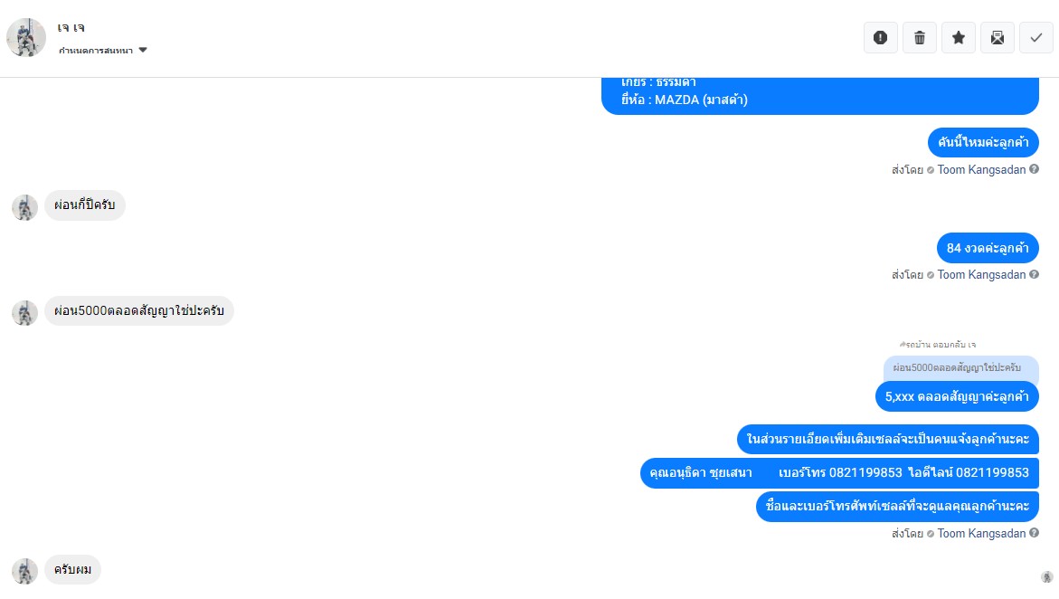
Task: Open the เจ เจ profile picture in header
Action: point(26,37)
